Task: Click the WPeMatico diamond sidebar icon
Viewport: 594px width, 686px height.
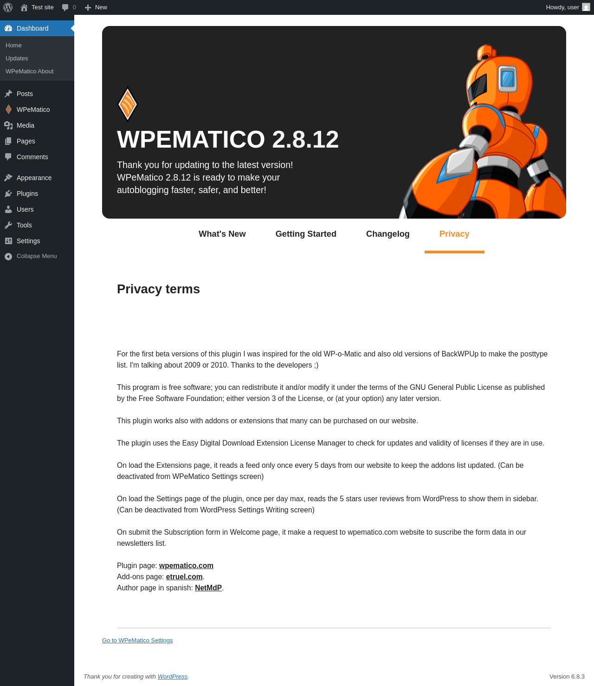Action: click(x=8, y=110)
